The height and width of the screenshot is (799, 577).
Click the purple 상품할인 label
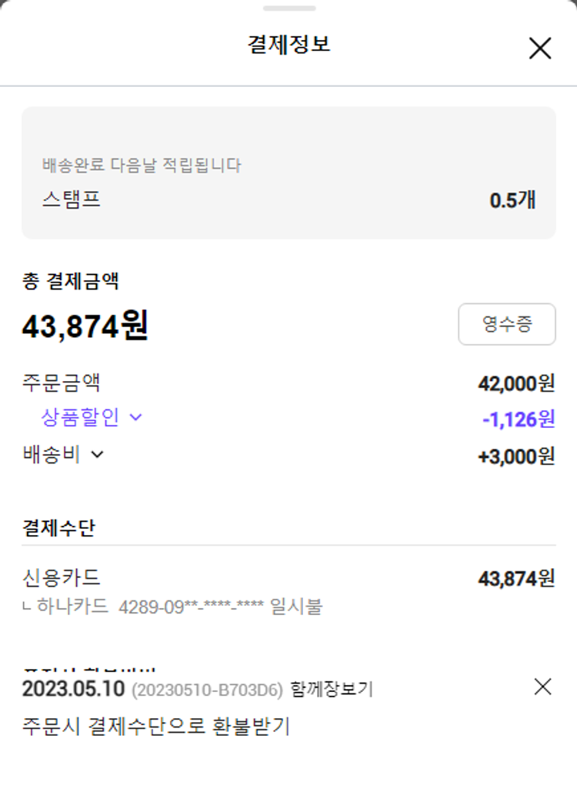tap(80, 418)
